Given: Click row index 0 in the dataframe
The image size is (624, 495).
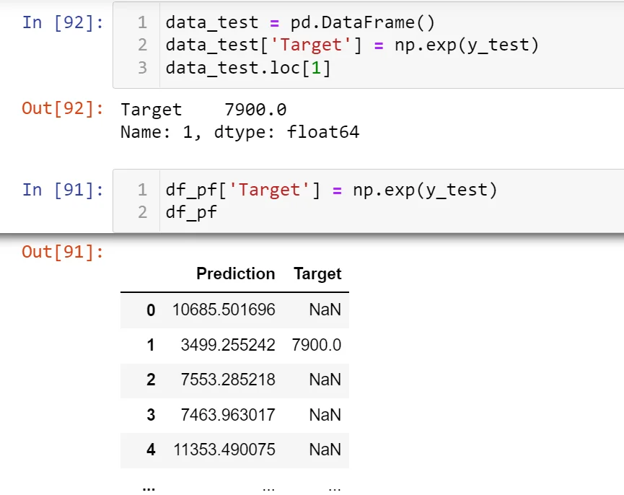Looking at the screenshot, I should pos(151,310).
